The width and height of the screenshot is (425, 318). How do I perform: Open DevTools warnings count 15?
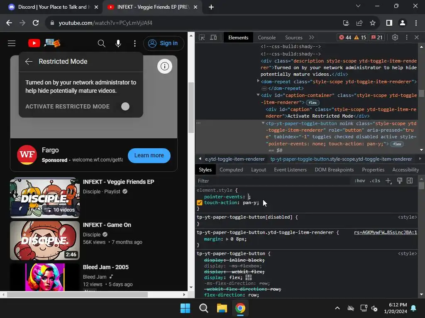pos(360,37)
